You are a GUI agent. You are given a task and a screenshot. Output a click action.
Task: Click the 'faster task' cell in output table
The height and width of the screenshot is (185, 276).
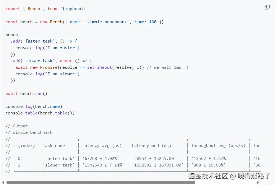[x=59, y=159]
